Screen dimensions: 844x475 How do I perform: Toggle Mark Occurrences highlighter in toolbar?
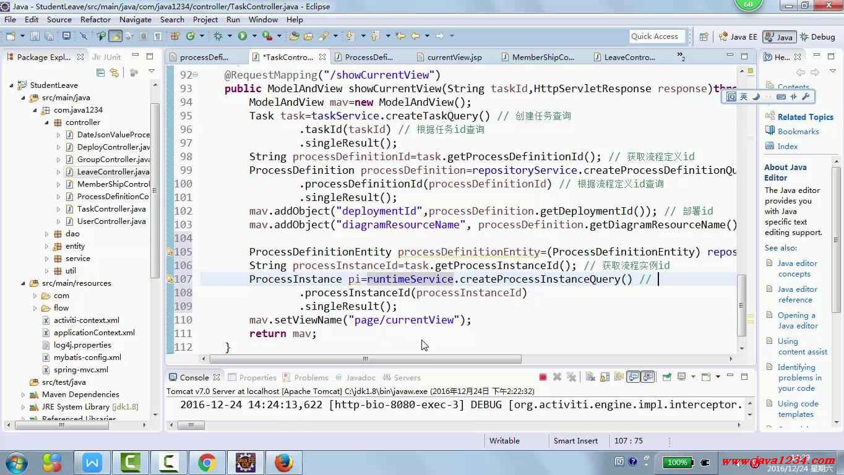[x=116, y=36]
